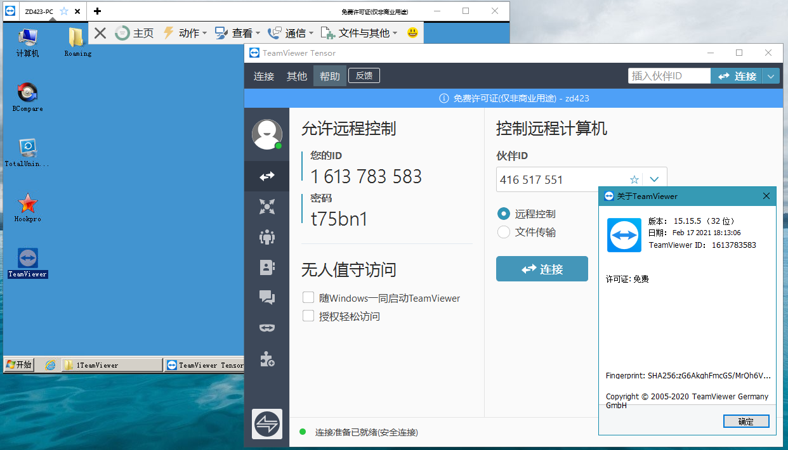Open the 查看 toolbar dropdown
Image resolution: width=788 pixels, height=450 pixels.
(237, 33)
